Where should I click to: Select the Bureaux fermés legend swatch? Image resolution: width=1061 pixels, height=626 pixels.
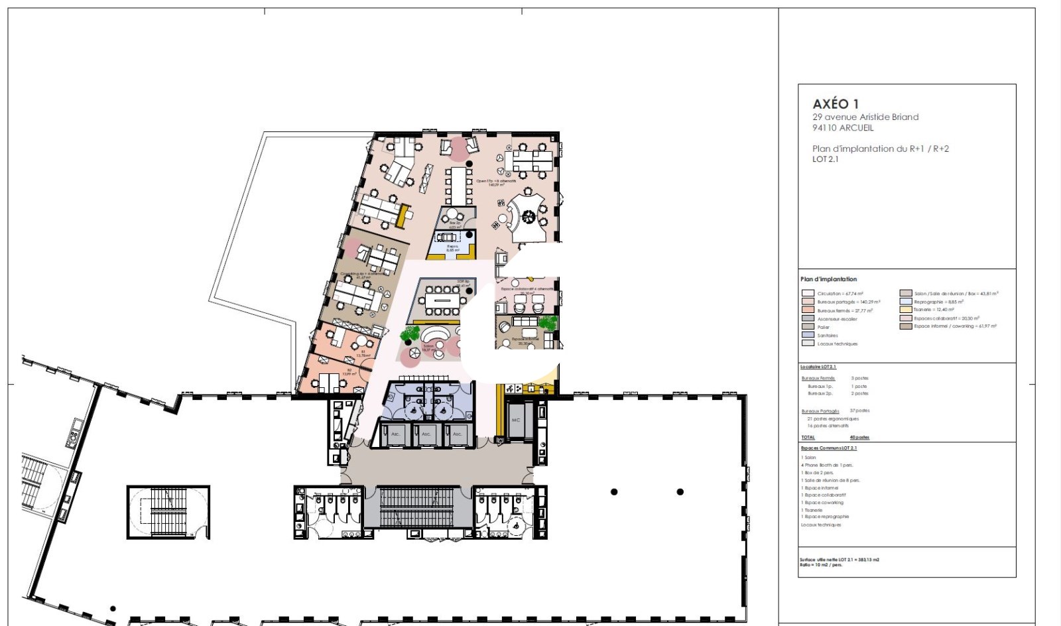pyautogui.click(x=807, y=310)
